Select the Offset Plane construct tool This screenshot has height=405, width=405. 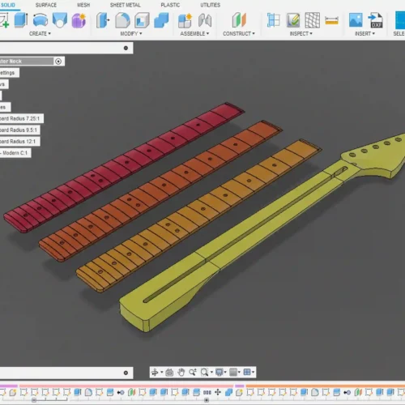tap(239, 20)
